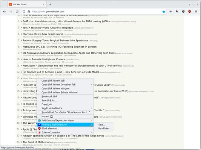Viewport: 201px width, 150px height.
Task: Open Startups, this is how design works
Action: (43, 34)
